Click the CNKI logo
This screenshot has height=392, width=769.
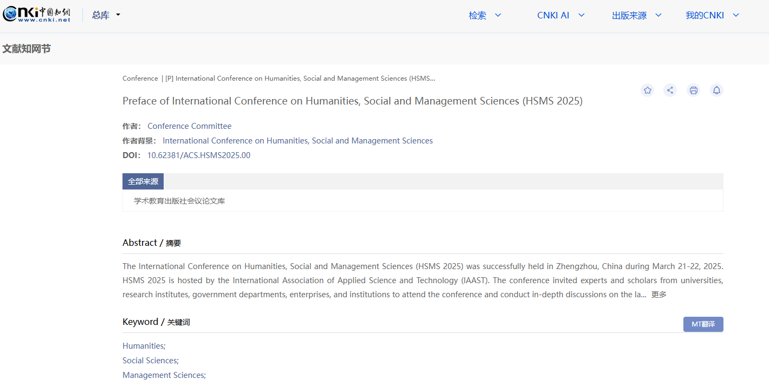click(x=37, y=15)
